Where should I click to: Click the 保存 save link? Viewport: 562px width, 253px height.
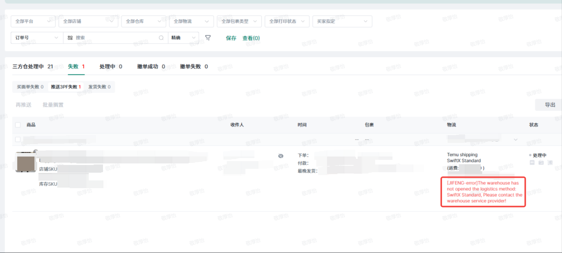click(x=231, y=38)
